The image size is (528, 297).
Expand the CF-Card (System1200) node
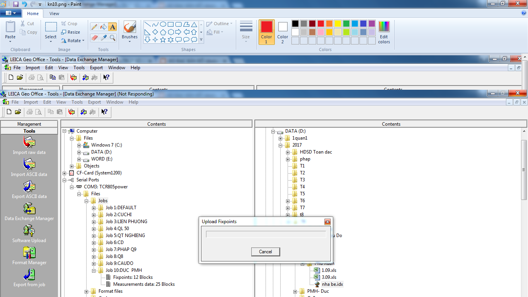pyautogui.click(x=65, y=173)
